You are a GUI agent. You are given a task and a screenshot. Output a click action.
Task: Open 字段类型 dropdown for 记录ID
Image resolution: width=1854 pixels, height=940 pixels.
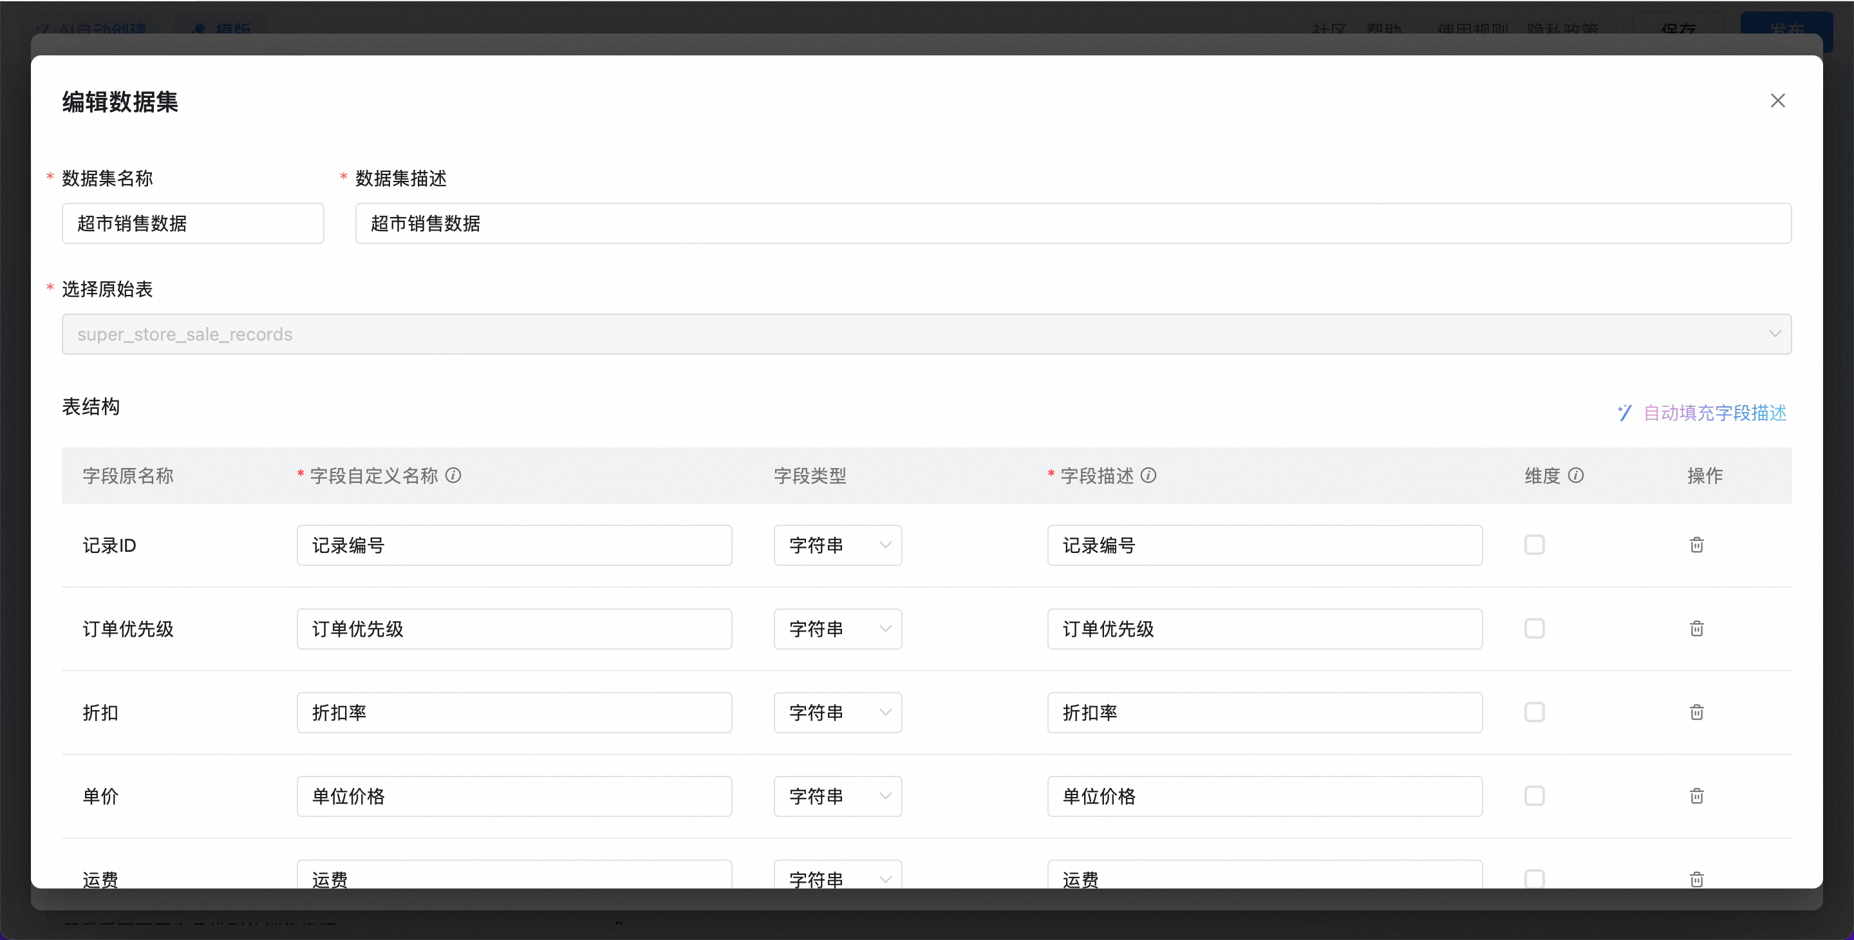[838, 545]
